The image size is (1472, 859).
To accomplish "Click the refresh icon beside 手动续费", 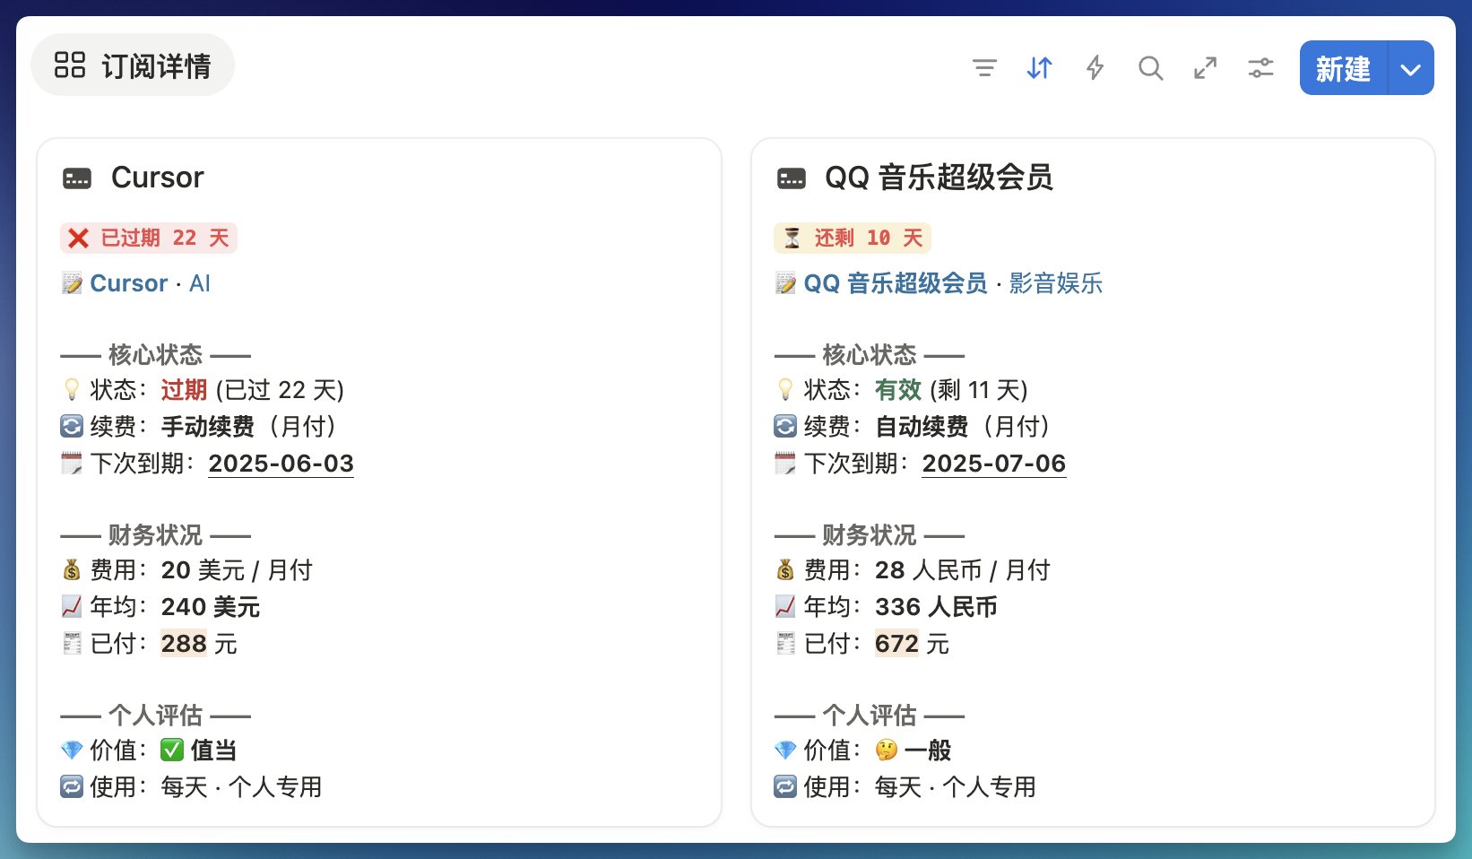I will pyautogui.click(x=72, y=426).
